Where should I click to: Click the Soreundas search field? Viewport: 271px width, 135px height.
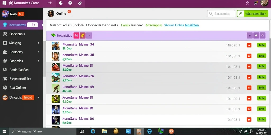221,14
